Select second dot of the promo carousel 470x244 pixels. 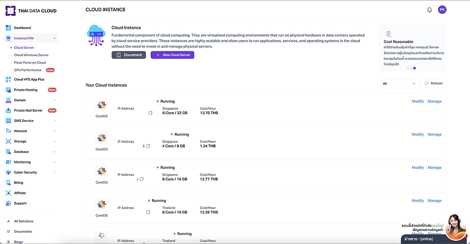pyautogui.click(x=411, y=68)
